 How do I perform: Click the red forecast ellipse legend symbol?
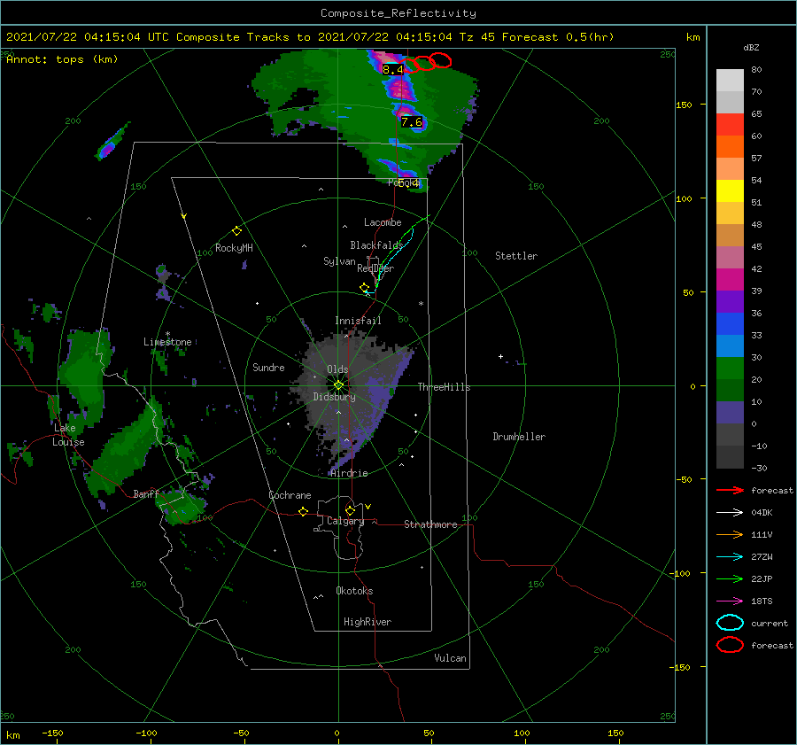730,645
